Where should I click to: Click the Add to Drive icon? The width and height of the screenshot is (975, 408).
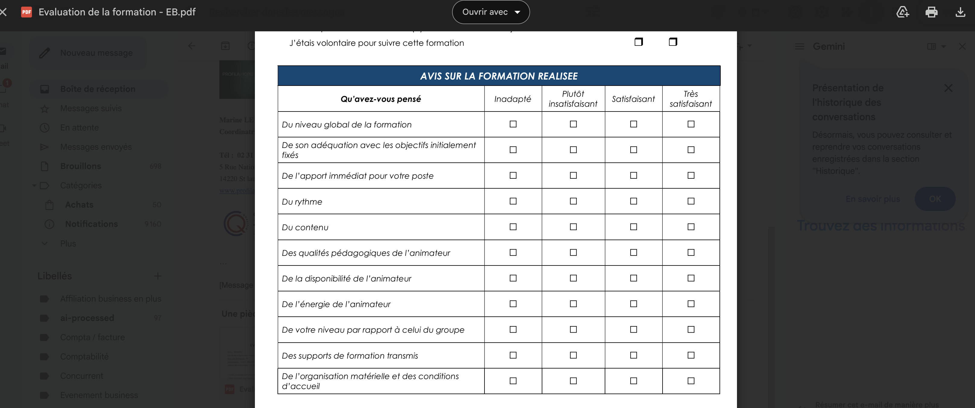902,12
